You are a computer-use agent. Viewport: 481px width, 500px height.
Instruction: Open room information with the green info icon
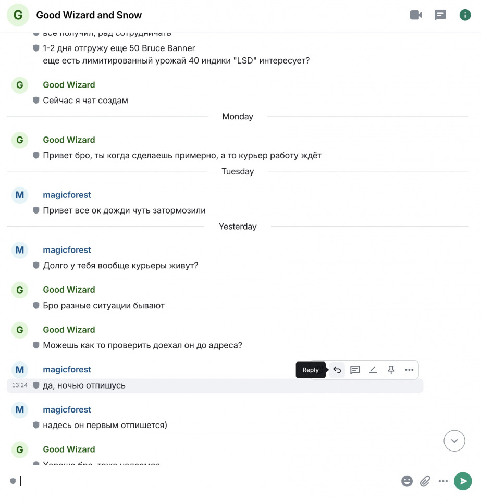pos(465,15)
